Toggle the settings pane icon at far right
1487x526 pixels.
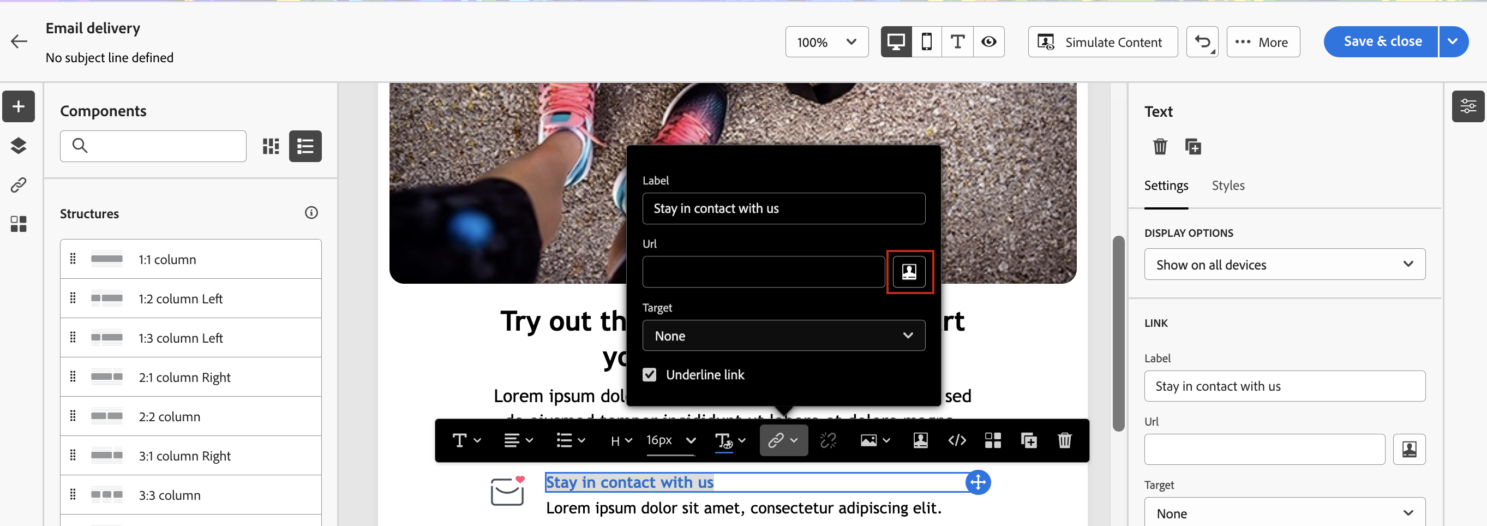pos(1468,106)
